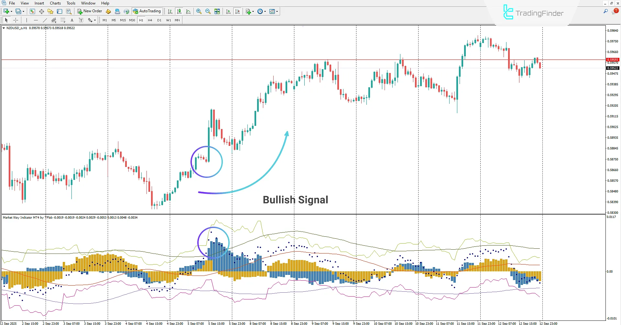Screen dimensions: 621x325
Task: Select the M15 timeframe button
Action: [x=123, y=20]
